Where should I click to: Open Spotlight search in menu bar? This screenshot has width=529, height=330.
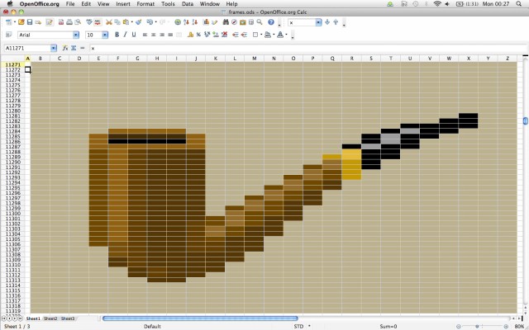coord(521,4)
